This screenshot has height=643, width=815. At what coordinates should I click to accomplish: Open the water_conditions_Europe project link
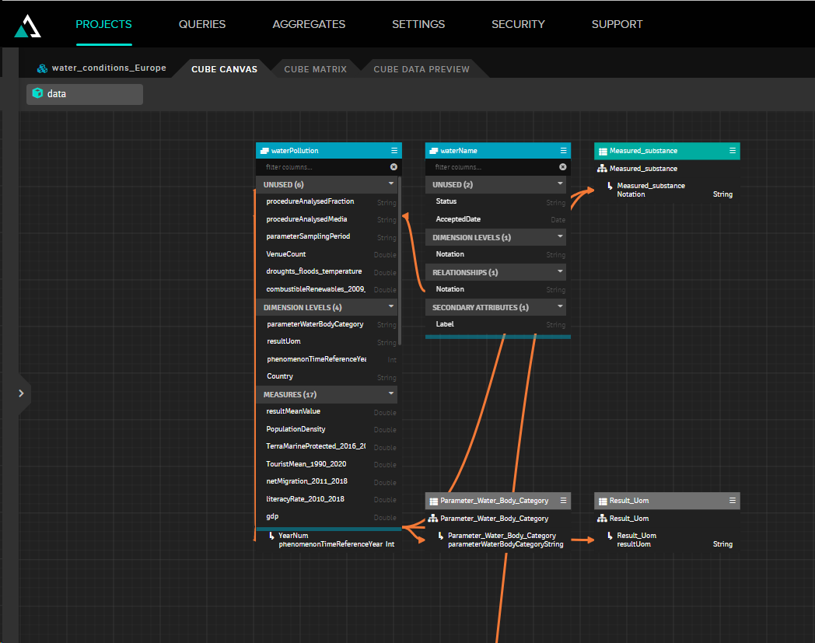[x=108, y=68]
